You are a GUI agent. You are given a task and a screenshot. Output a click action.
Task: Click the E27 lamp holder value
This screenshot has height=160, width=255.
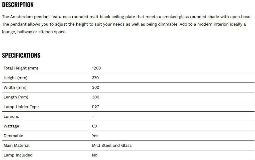pyautogui.click(x=95, y=107)
